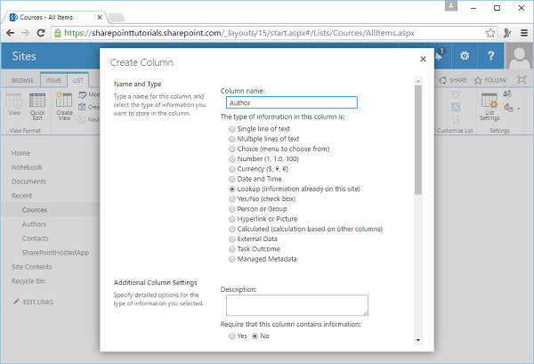Screen dimensions: 534x364
Task: Open the help question mark icon
Action: coord(491,55)
